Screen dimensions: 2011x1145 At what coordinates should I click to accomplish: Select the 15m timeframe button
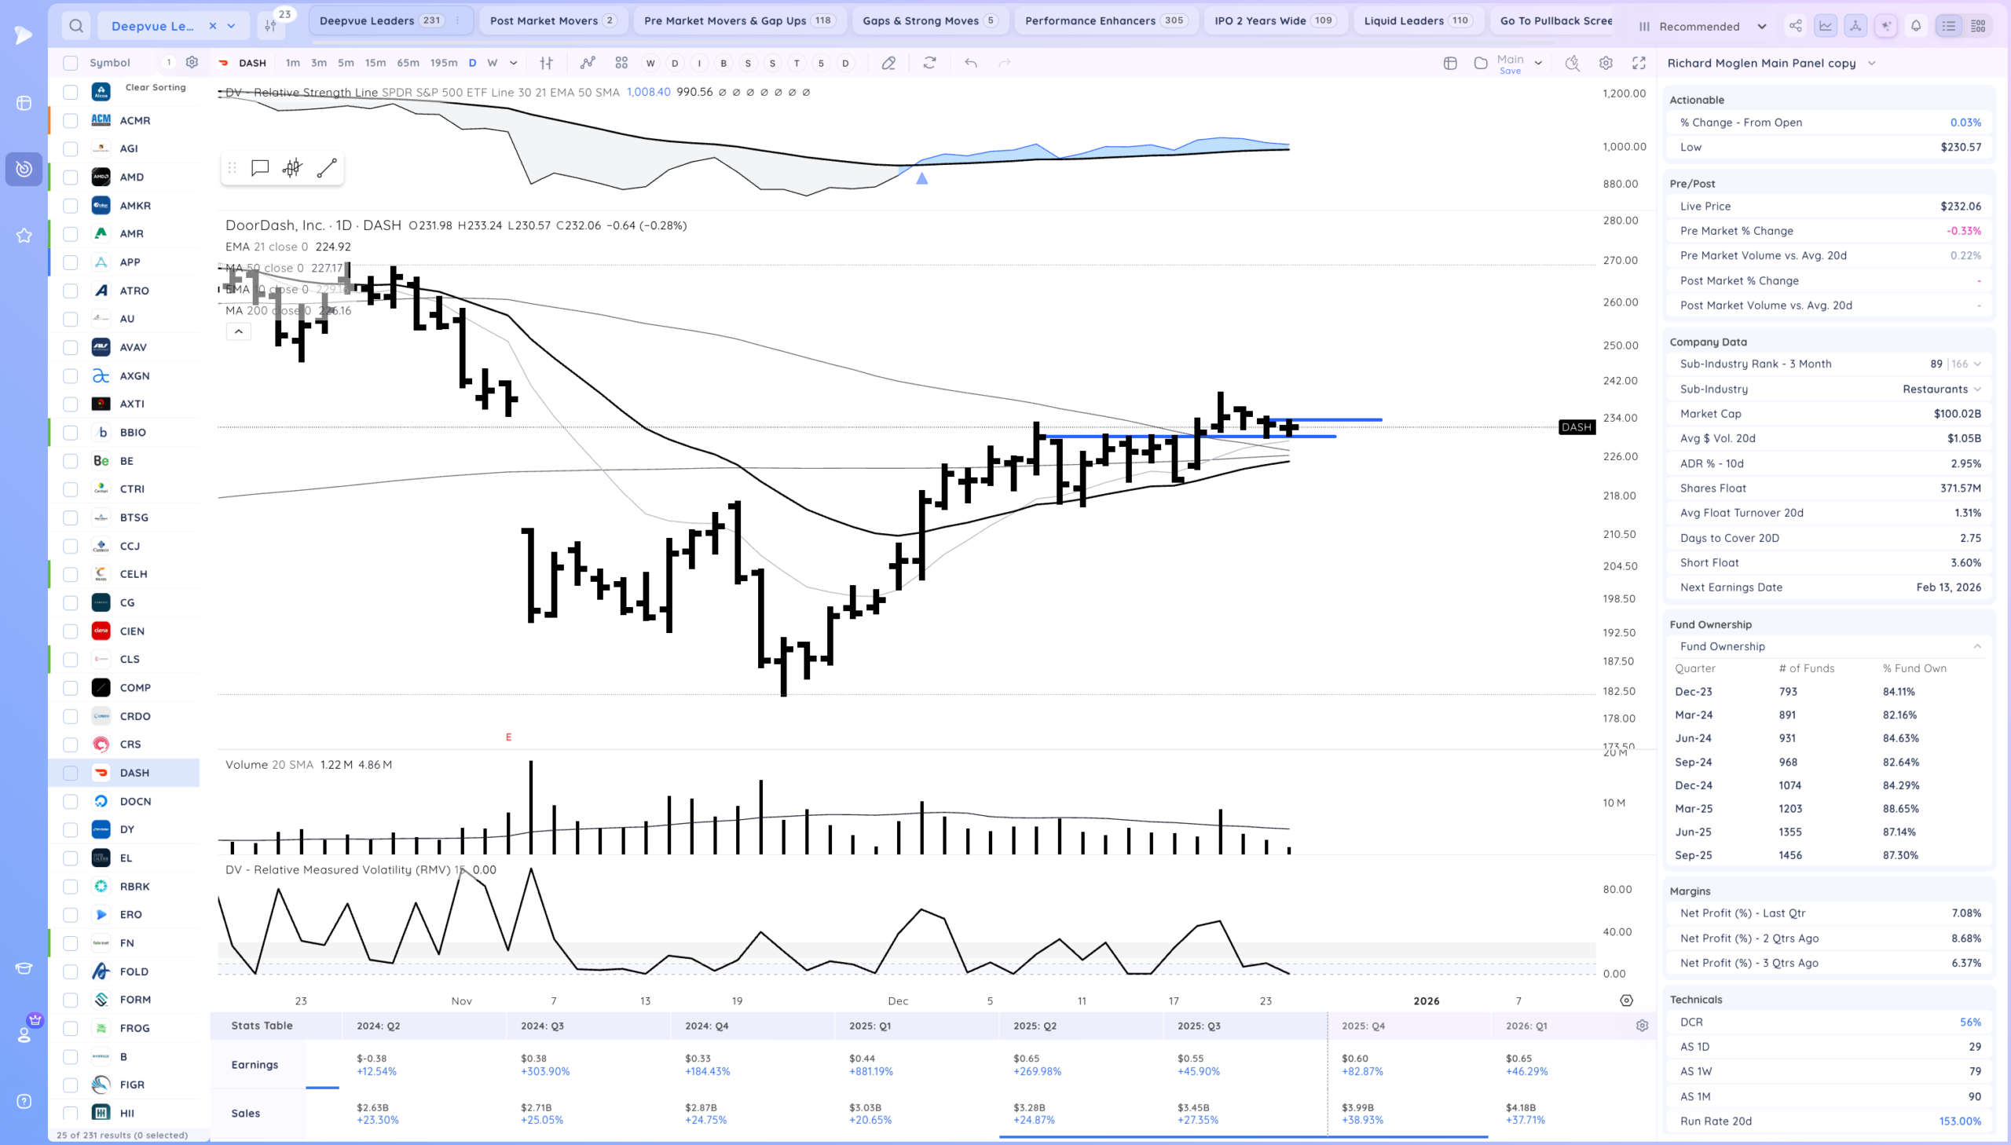point(375,63)
